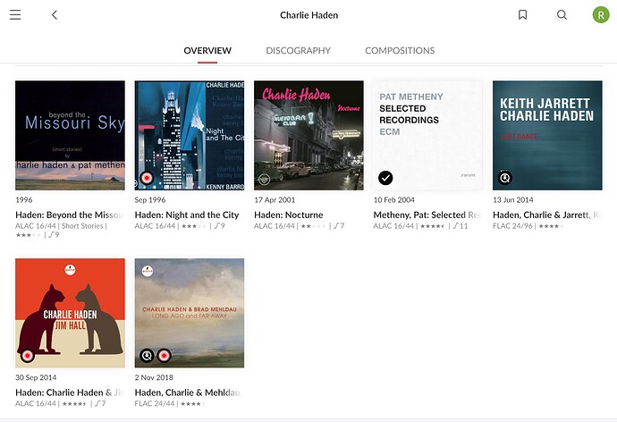Click red badge on Charlie Haden Jim Hall cover
Viewport: 617px width, 422px height.
(28, 356)
